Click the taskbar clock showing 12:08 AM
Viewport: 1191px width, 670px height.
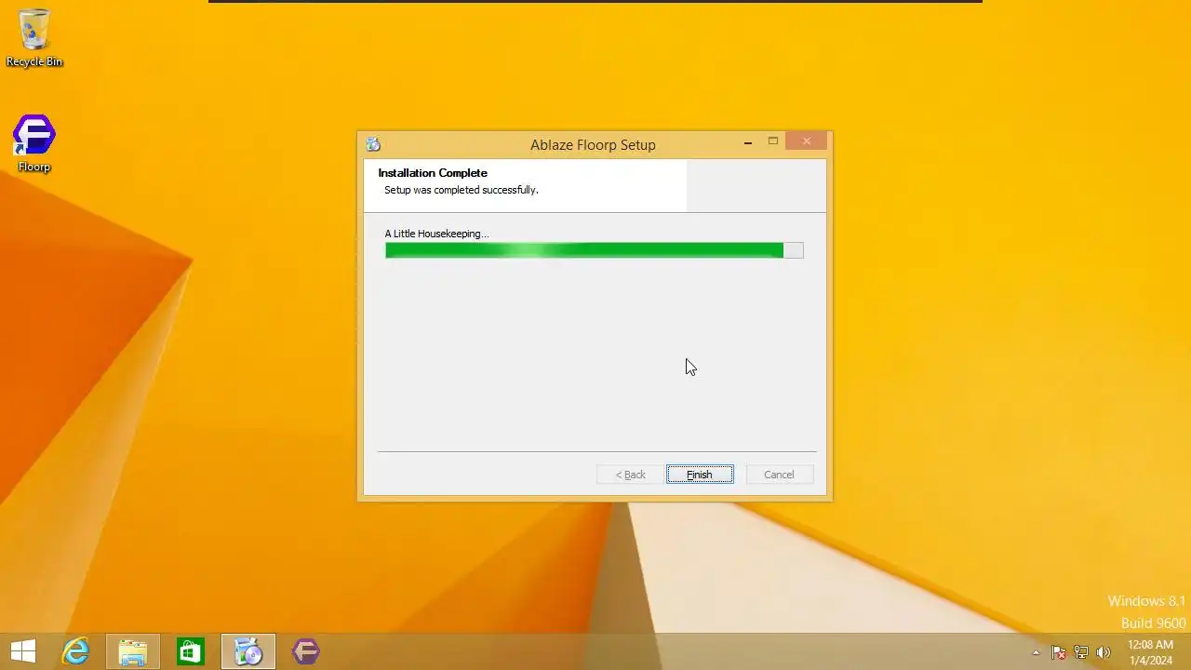pos(1150,652)
